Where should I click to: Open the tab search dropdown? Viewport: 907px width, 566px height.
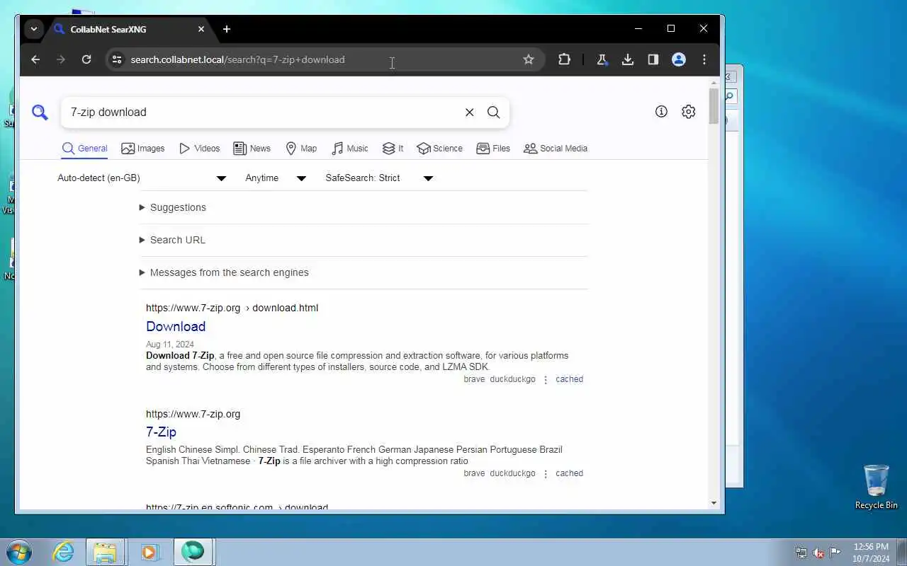click(33, 29)
